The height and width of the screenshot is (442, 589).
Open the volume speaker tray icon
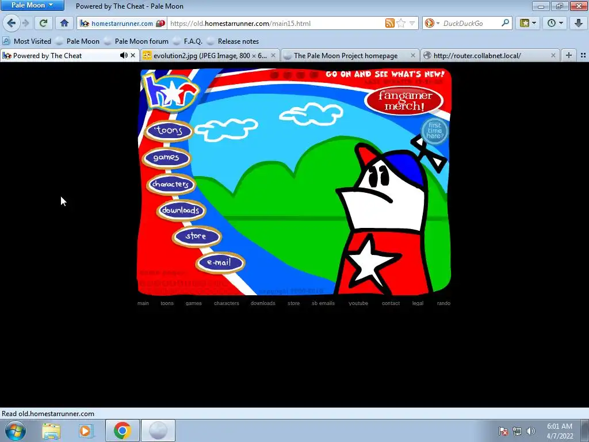tap(530, 432)
